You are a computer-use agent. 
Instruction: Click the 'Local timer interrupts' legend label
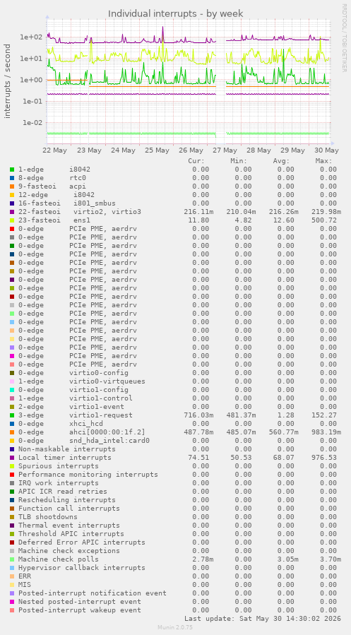pyautogui.click(x=65, y=458)
